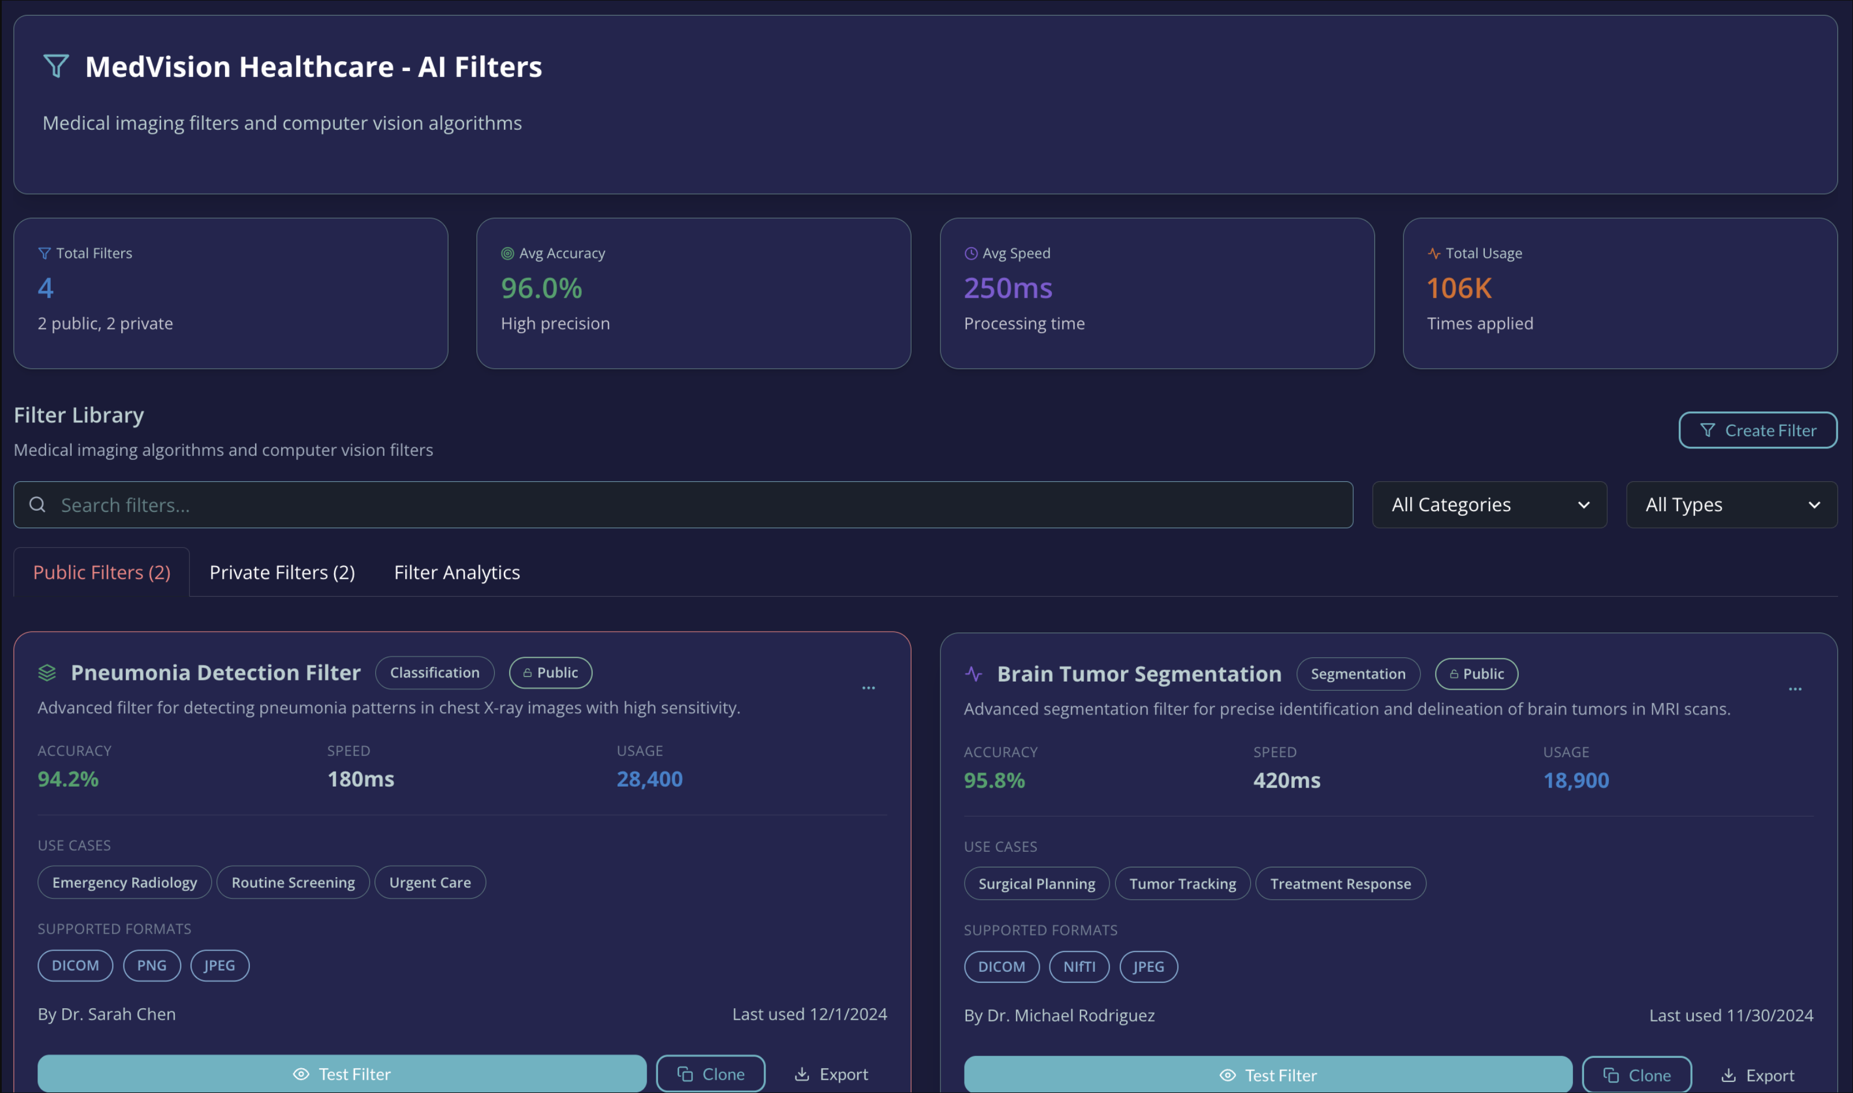Click the clock icon on the Avg Speed card
Image resolution: width=1853 pixels, height=1093 pixels.
971,253
